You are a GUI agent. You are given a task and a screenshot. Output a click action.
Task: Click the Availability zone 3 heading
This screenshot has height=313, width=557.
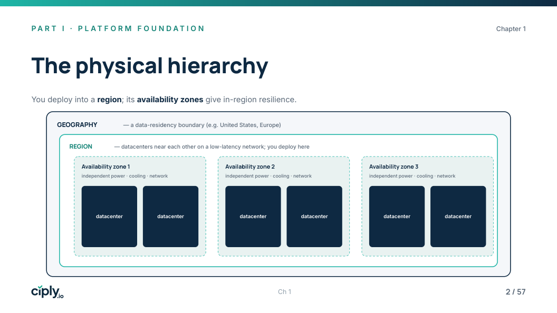click(393, 167)
